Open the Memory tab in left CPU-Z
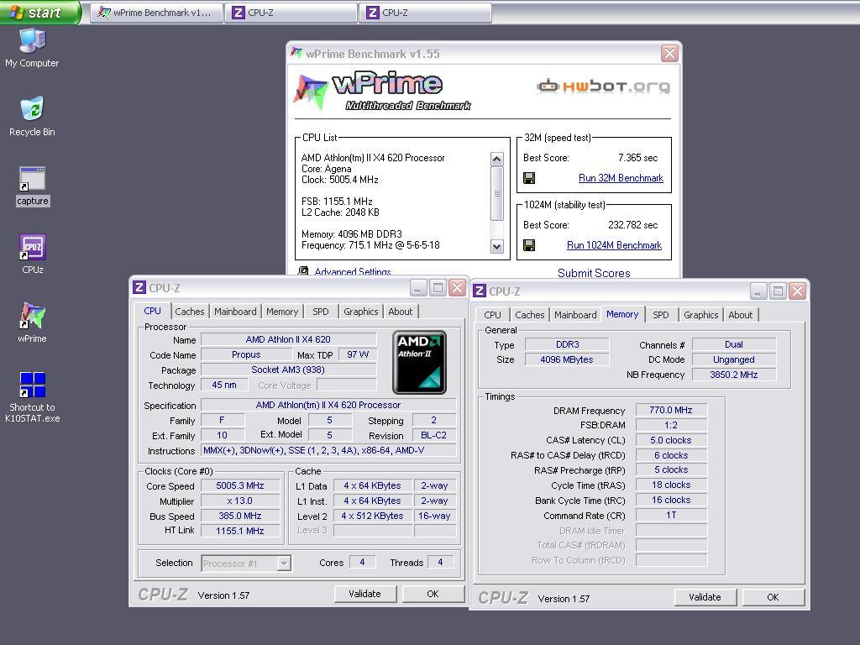 pyautogui.click(x=282, y=312)
